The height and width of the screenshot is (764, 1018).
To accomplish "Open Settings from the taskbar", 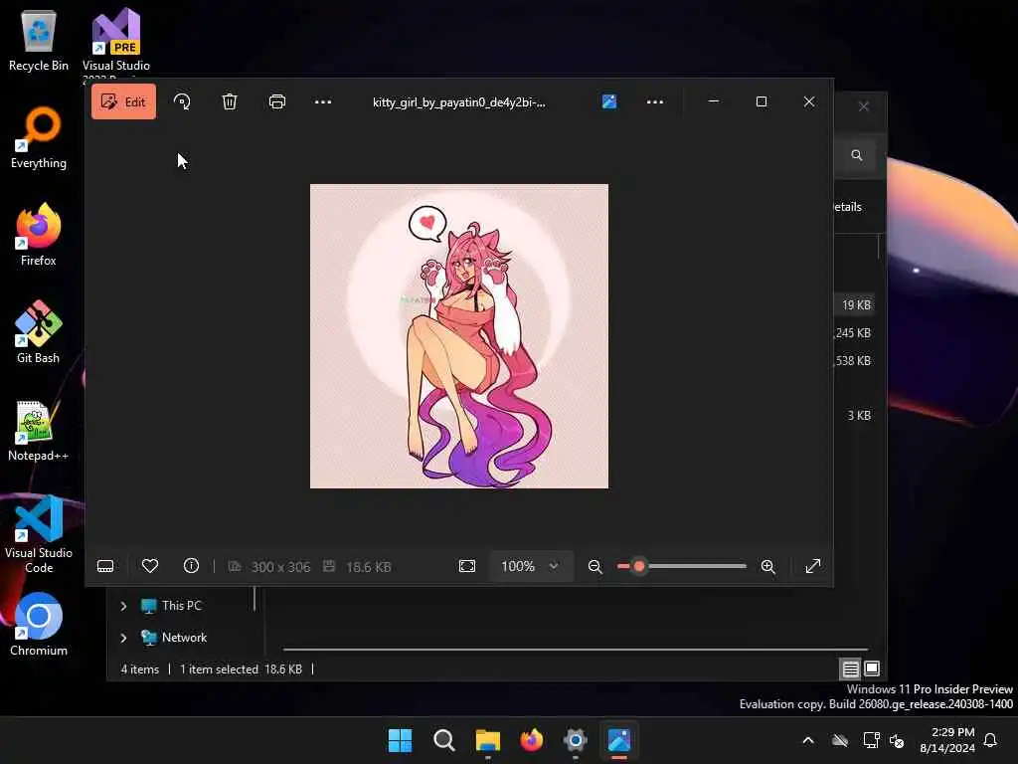I will pyautogui.click(x=576, y=740).
